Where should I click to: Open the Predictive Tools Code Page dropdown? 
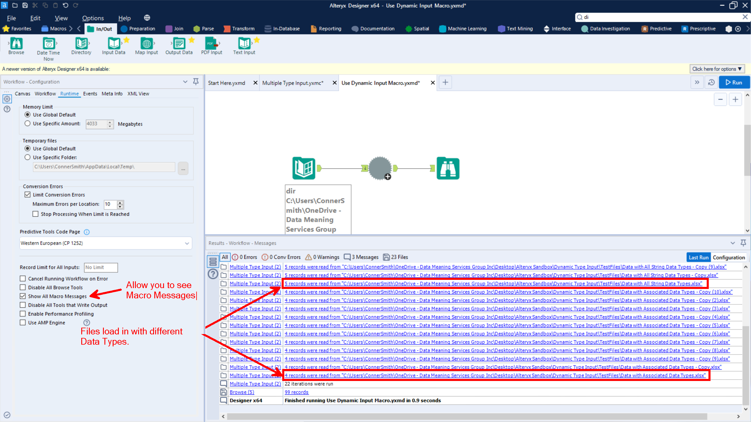tap(187, 243)
